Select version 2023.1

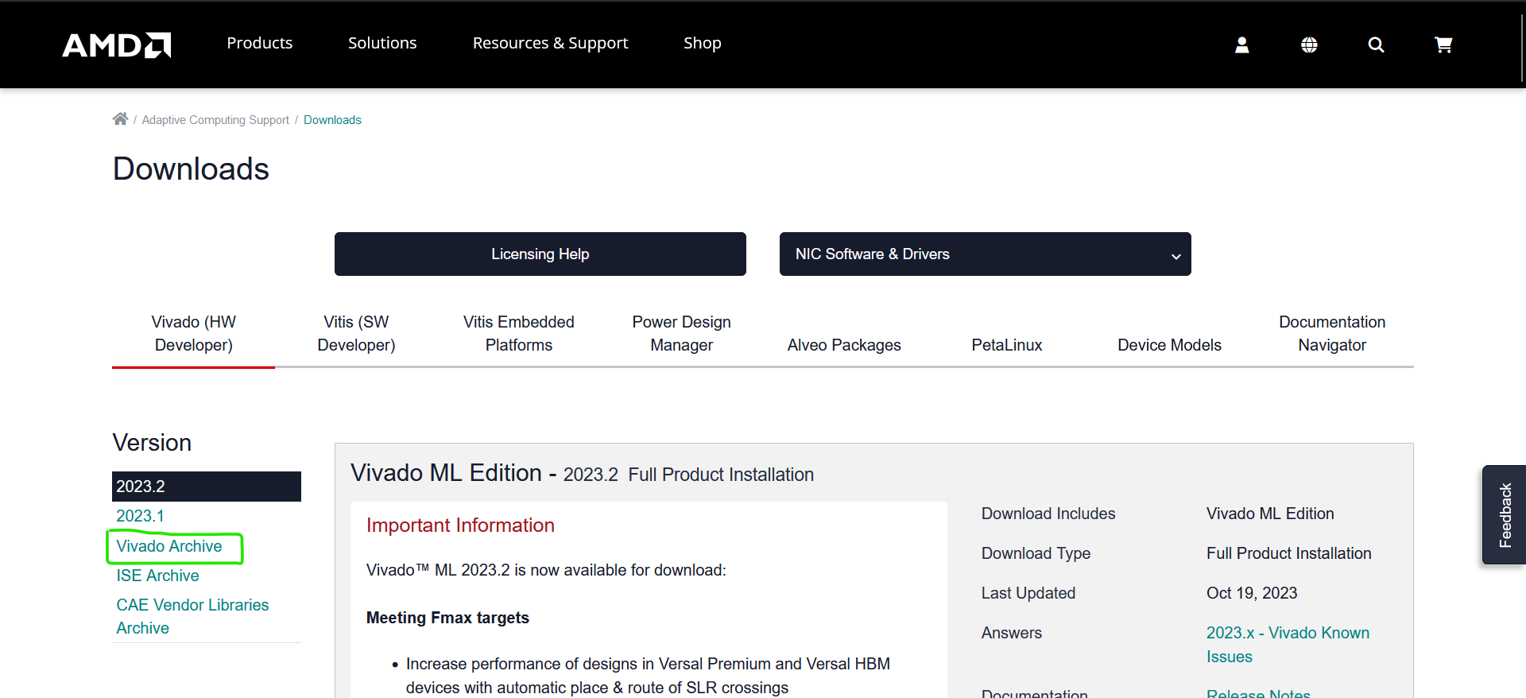coord(141,516)
